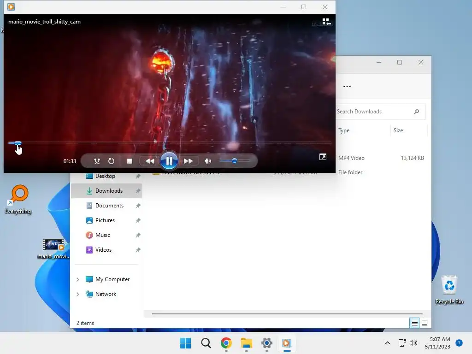Unpin Desktop using its pin icon
472x354 pixels.
click(x=138, y=176)
